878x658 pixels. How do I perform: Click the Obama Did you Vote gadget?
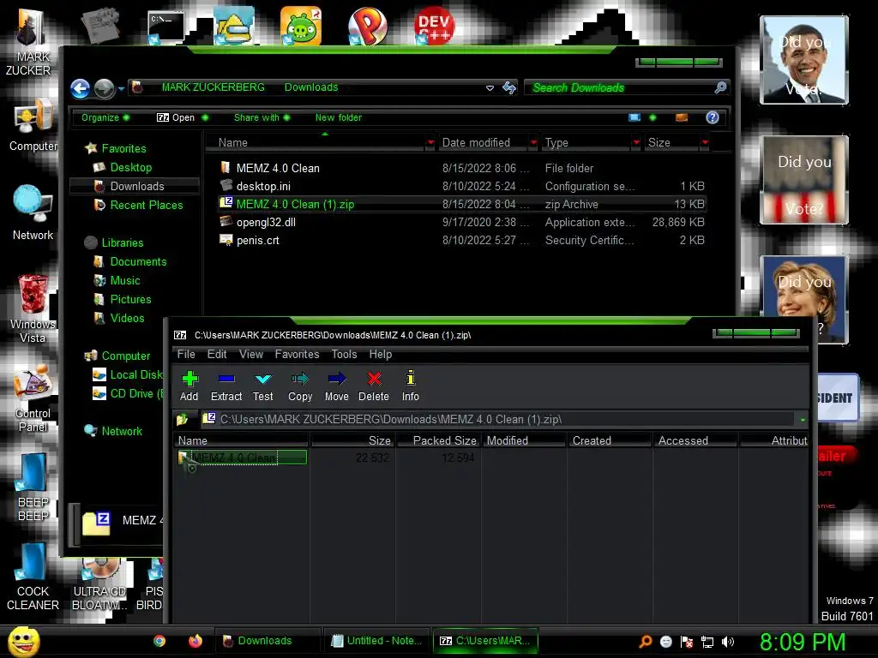point(804,60)
